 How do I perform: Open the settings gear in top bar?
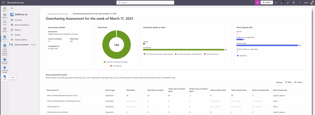click(x=294, y=2)
